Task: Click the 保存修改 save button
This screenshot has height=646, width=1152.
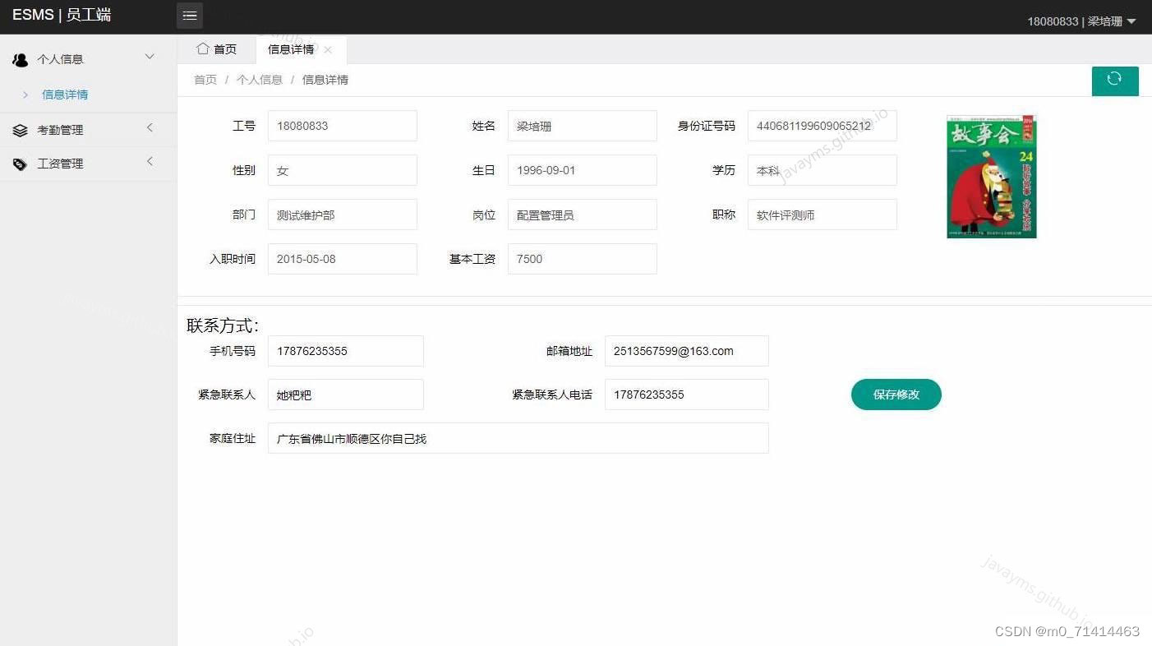Action: [896, 395]
